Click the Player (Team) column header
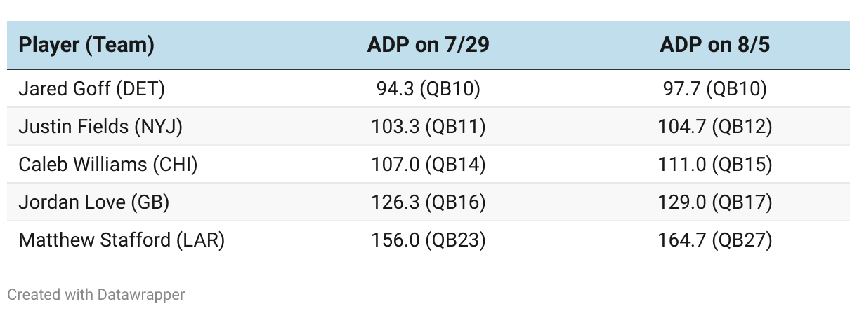Image resolution: width=857 pixels, height=311 pixels. tap(86, 46)
